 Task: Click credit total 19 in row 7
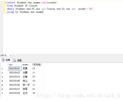click(38, 93)
